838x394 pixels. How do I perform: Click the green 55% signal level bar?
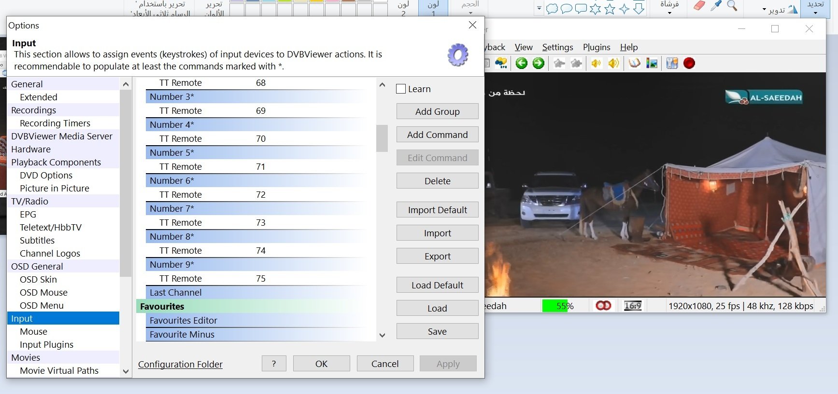tap(558, 306)
